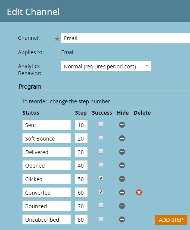Hide the Delivered status step
Image resolution: width=190 pixels, height=230 pixels.
pos(122,152)
